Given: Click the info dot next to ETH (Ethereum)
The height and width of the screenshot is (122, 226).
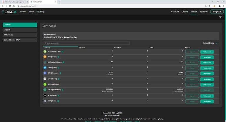Looking at the screenshot, I should 60,73.
